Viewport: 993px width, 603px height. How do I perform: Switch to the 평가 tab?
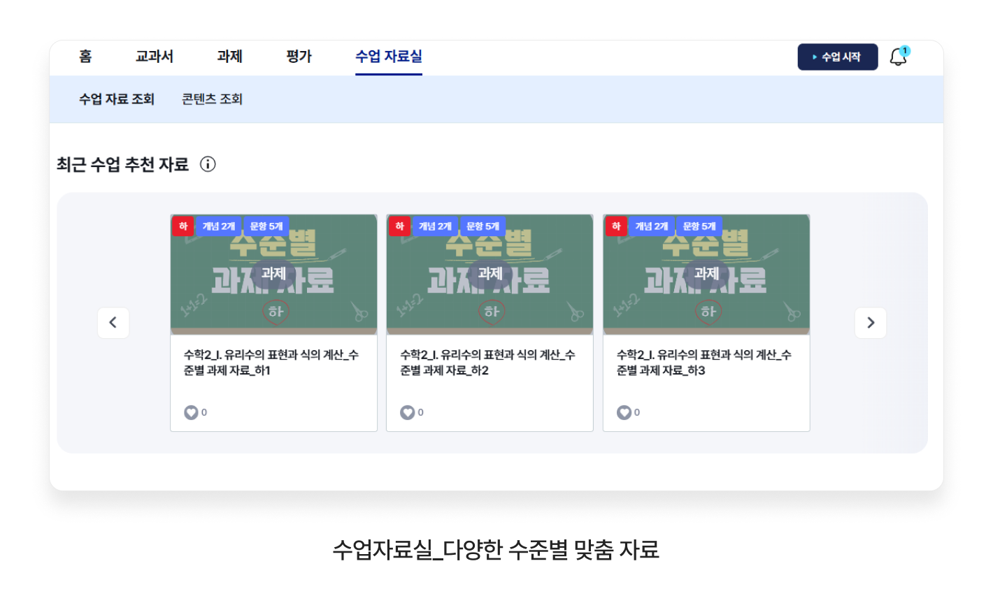point(299,57)
